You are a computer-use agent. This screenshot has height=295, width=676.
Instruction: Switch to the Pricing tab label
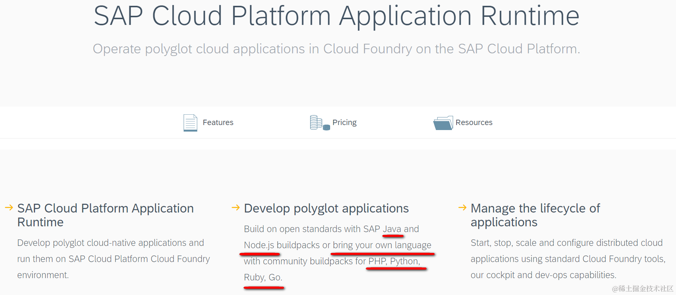[x=344, y=122]
